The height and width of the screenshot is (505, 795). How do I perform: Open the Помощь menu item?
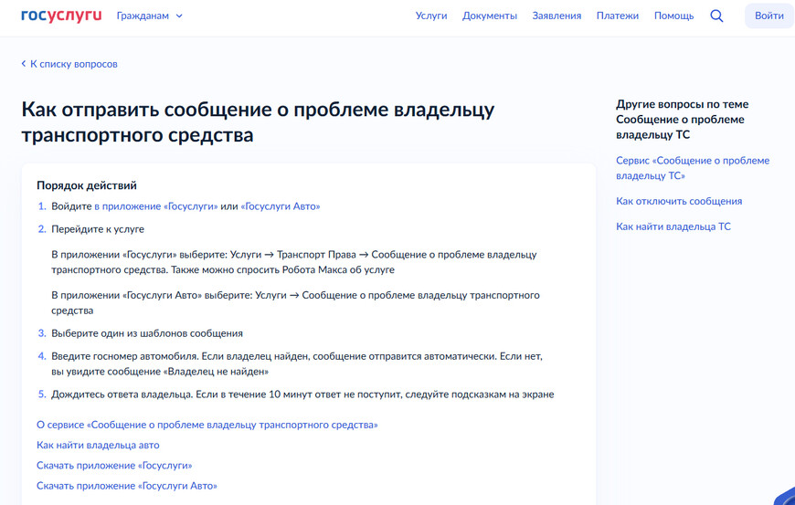point(673,16)
